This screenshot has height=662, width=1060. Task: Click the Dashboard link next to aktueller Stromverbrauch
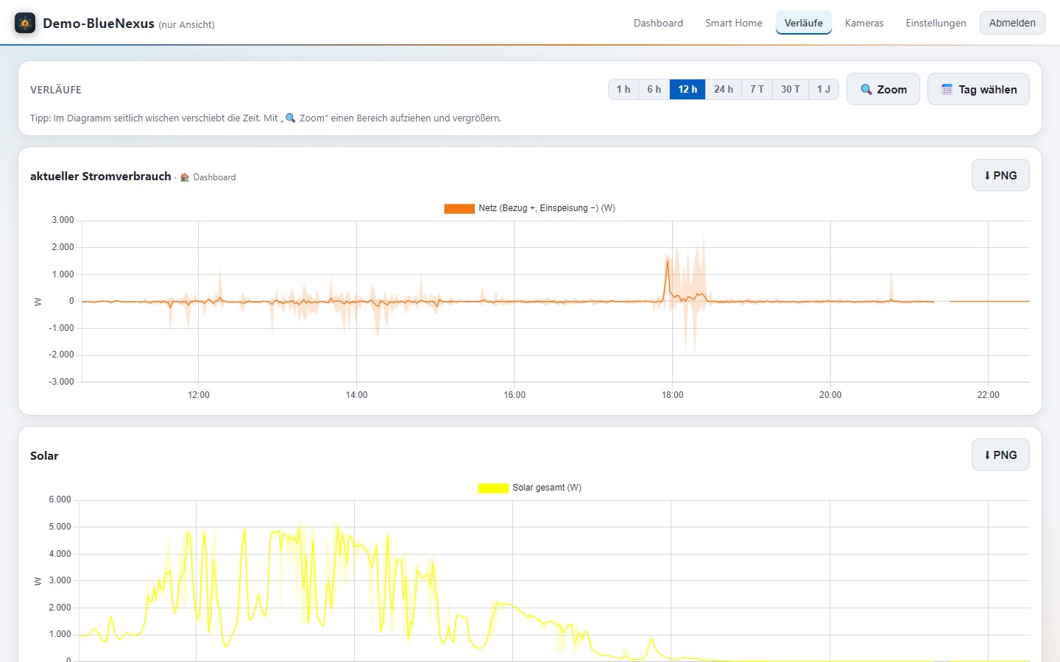point(214,177)
